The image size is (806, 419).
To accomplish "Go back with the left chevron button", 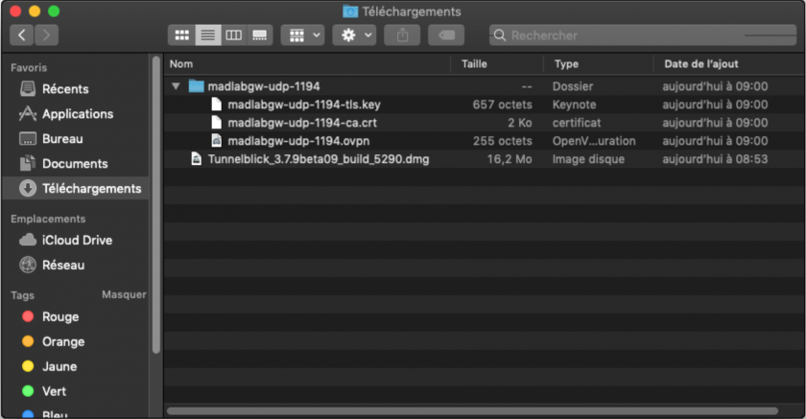I will (21, 35).
